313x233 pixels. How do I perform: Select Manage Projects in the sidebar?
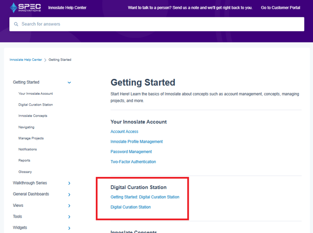31,138
